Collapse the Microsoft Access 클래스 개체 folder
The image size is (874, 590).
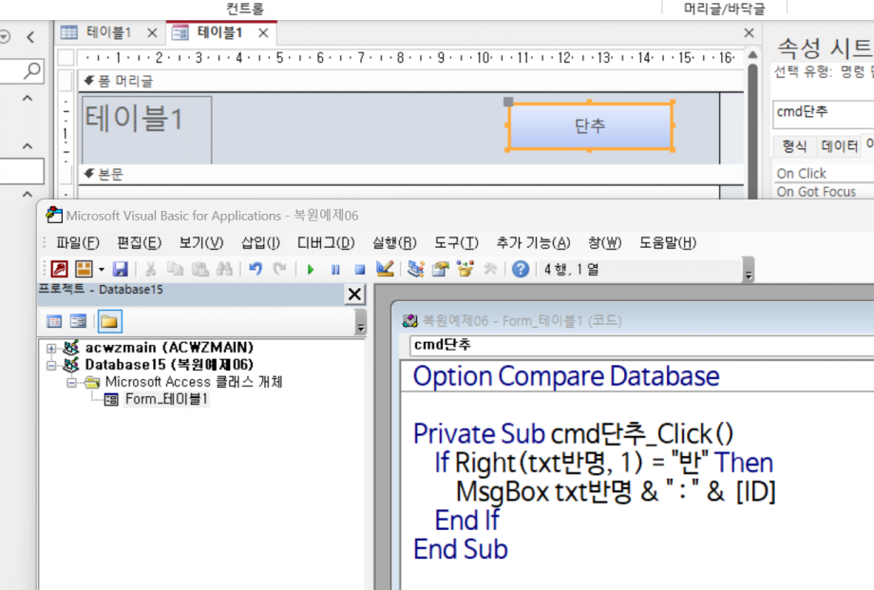point(71,383)
